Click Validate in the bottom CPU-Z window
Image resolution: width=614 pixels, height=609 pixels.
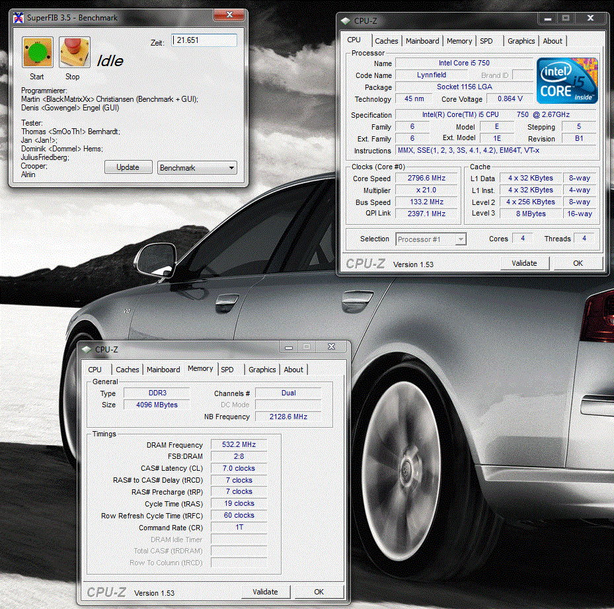tap(265, 592)
